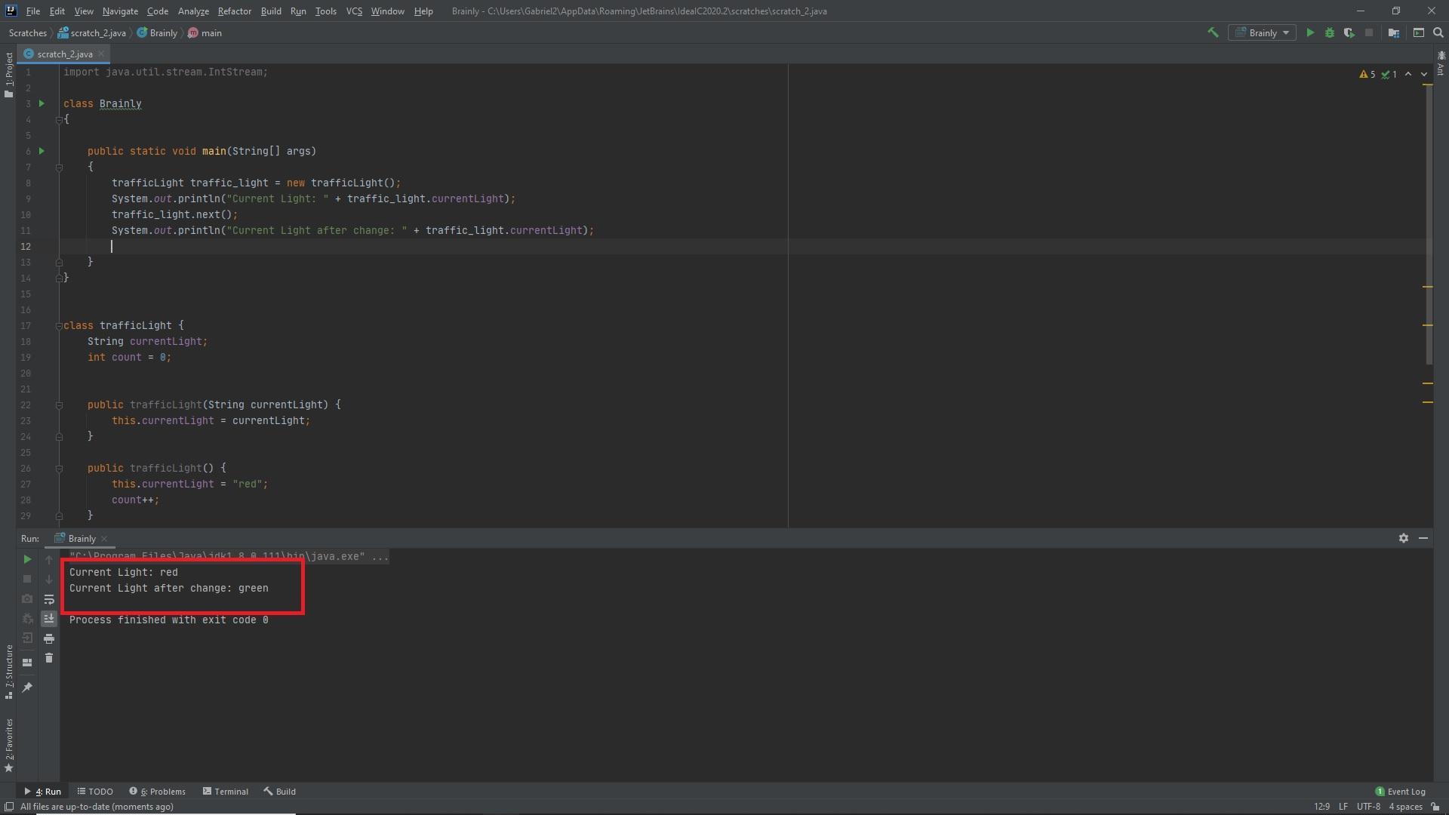Collapse the trafficLight class fold marker
Viewport: 1449px width, 815px height.
coord(59,326)
